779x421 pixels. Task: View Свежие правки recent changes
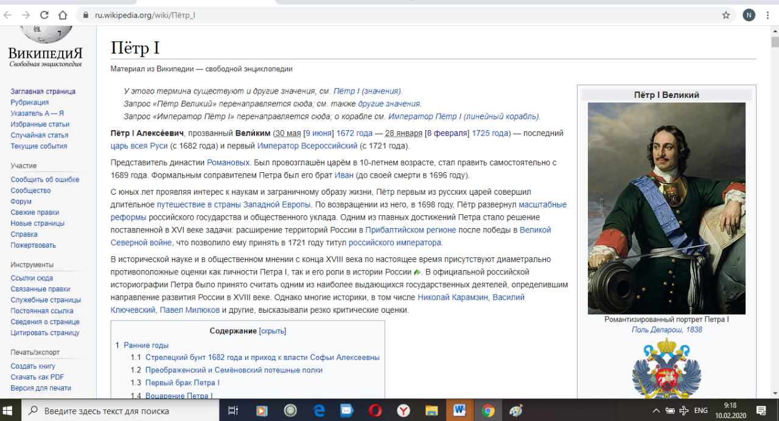point(35,212)
